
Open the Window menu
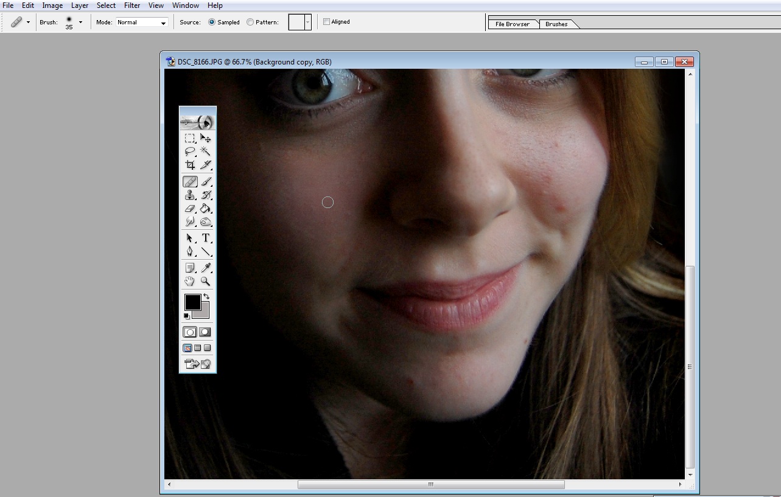pos(186,5)
